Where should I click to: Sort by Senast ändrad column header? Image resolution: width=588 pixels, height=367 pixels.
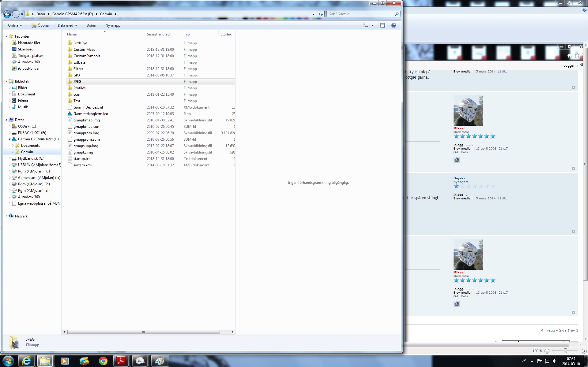click(158, 34)
